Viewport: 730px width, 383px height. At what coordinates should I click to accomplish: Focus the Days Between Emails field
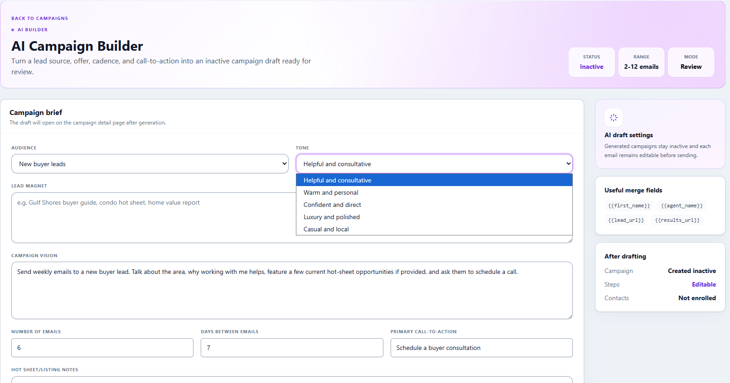(292, 348)
